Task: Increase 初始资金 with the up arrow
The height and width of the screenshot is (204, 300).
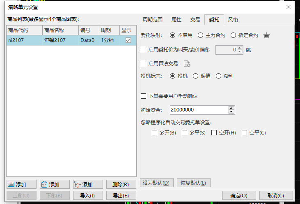Action: click(231, 108)
